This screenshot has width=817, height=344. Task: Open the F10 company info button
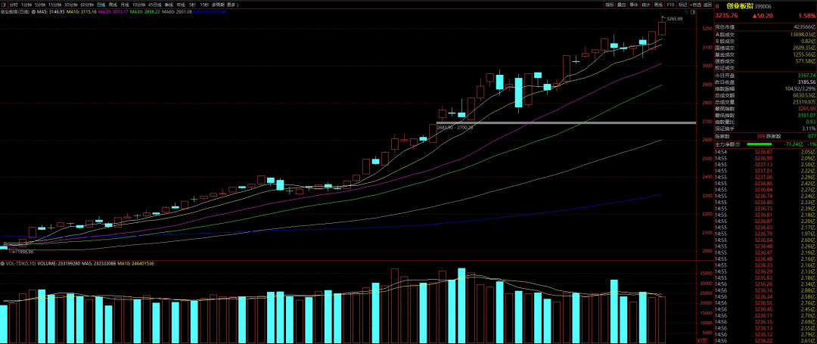tap(670, 5)
